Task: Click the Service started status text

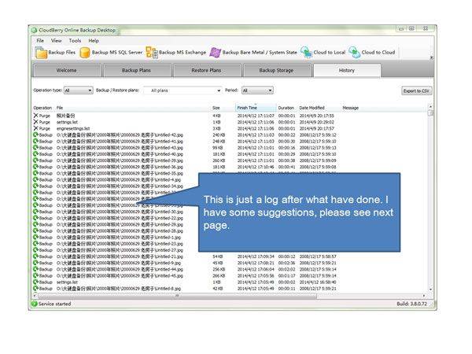Action: click(55, 304)
